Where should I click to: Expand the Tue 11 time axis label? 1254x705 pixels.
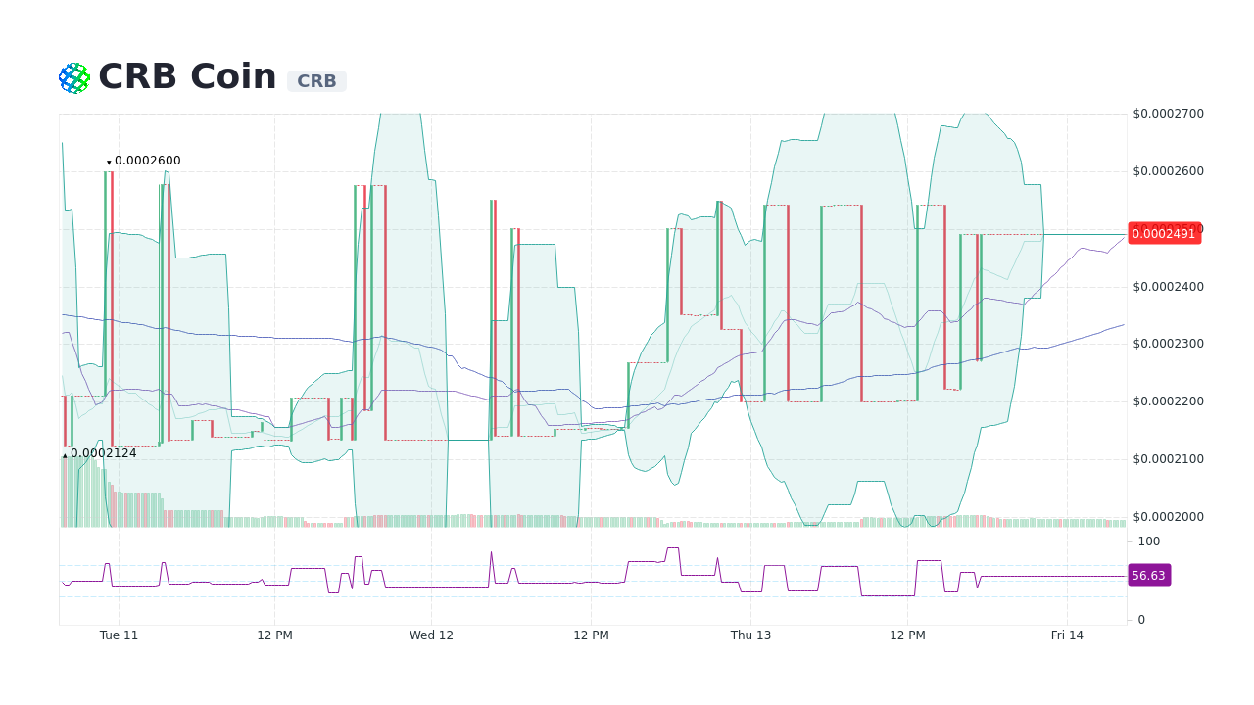point(118,634)
